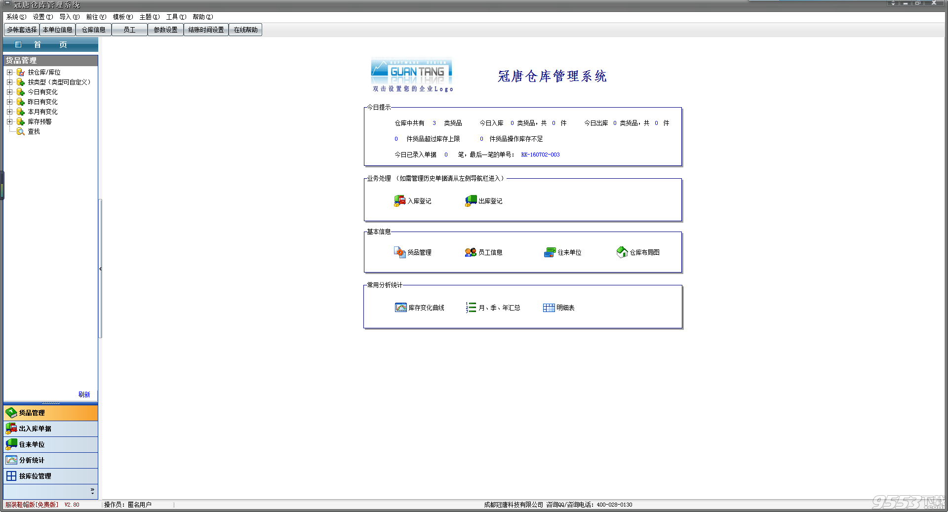Screen dimensions: 948x512
Task: Click the 货品管理 icon in bottom navigation
Action: pos(11,413)
